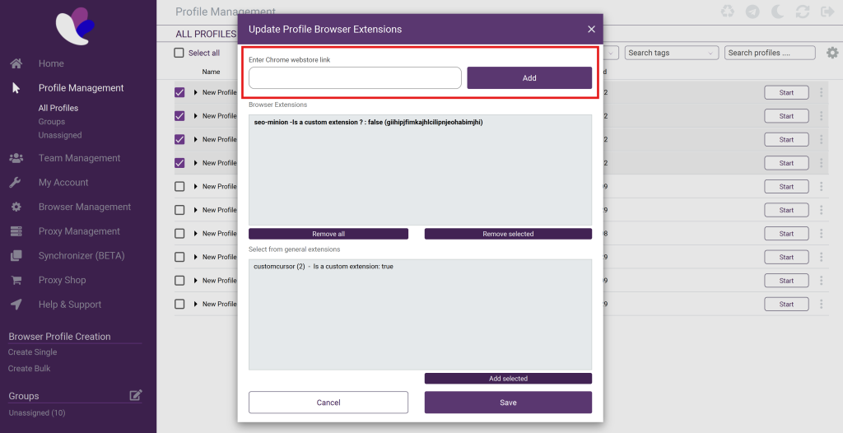Viewport: 843px width, 433px height.
Task: Click the recycle bin icon in top bar
Action: [x=728, y=12]
